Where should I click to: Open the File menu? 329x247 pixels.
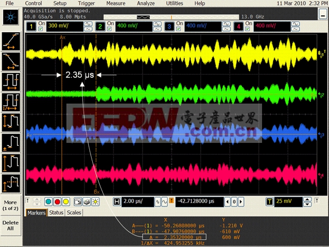pos(9,3)
